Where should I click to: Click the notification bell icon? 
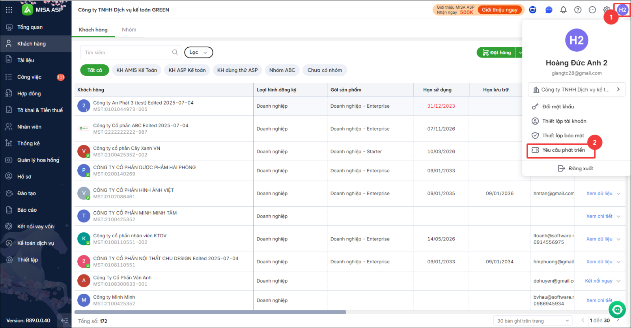[563, 10]
